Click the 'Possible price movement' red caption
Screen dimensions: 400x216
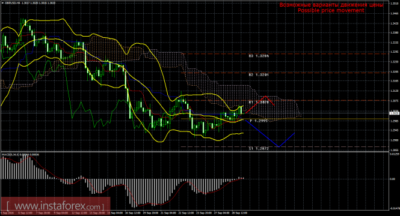[331, 10]
